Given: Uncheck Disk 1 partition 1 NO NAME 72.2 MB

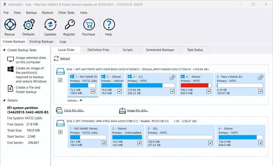Looking at the screenshot, I should (x=93, y=91).
